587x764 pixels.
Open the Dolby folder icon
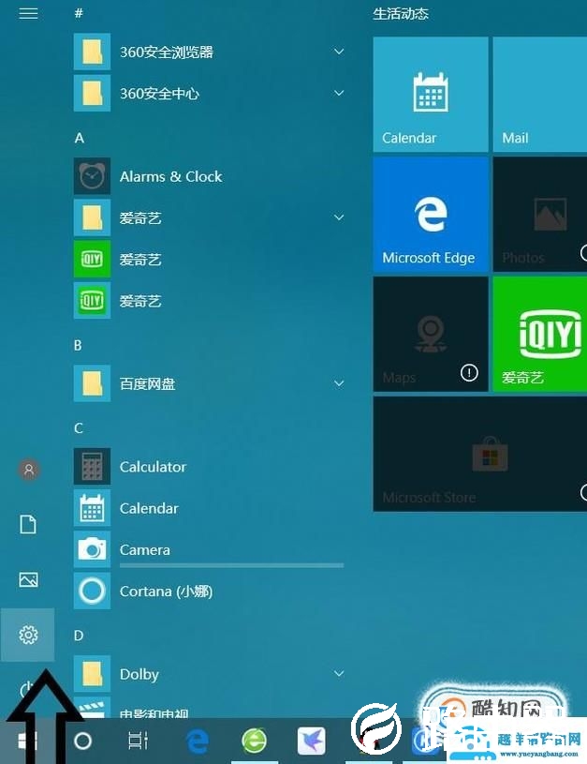pyautogui.click(x=92, y=673)
